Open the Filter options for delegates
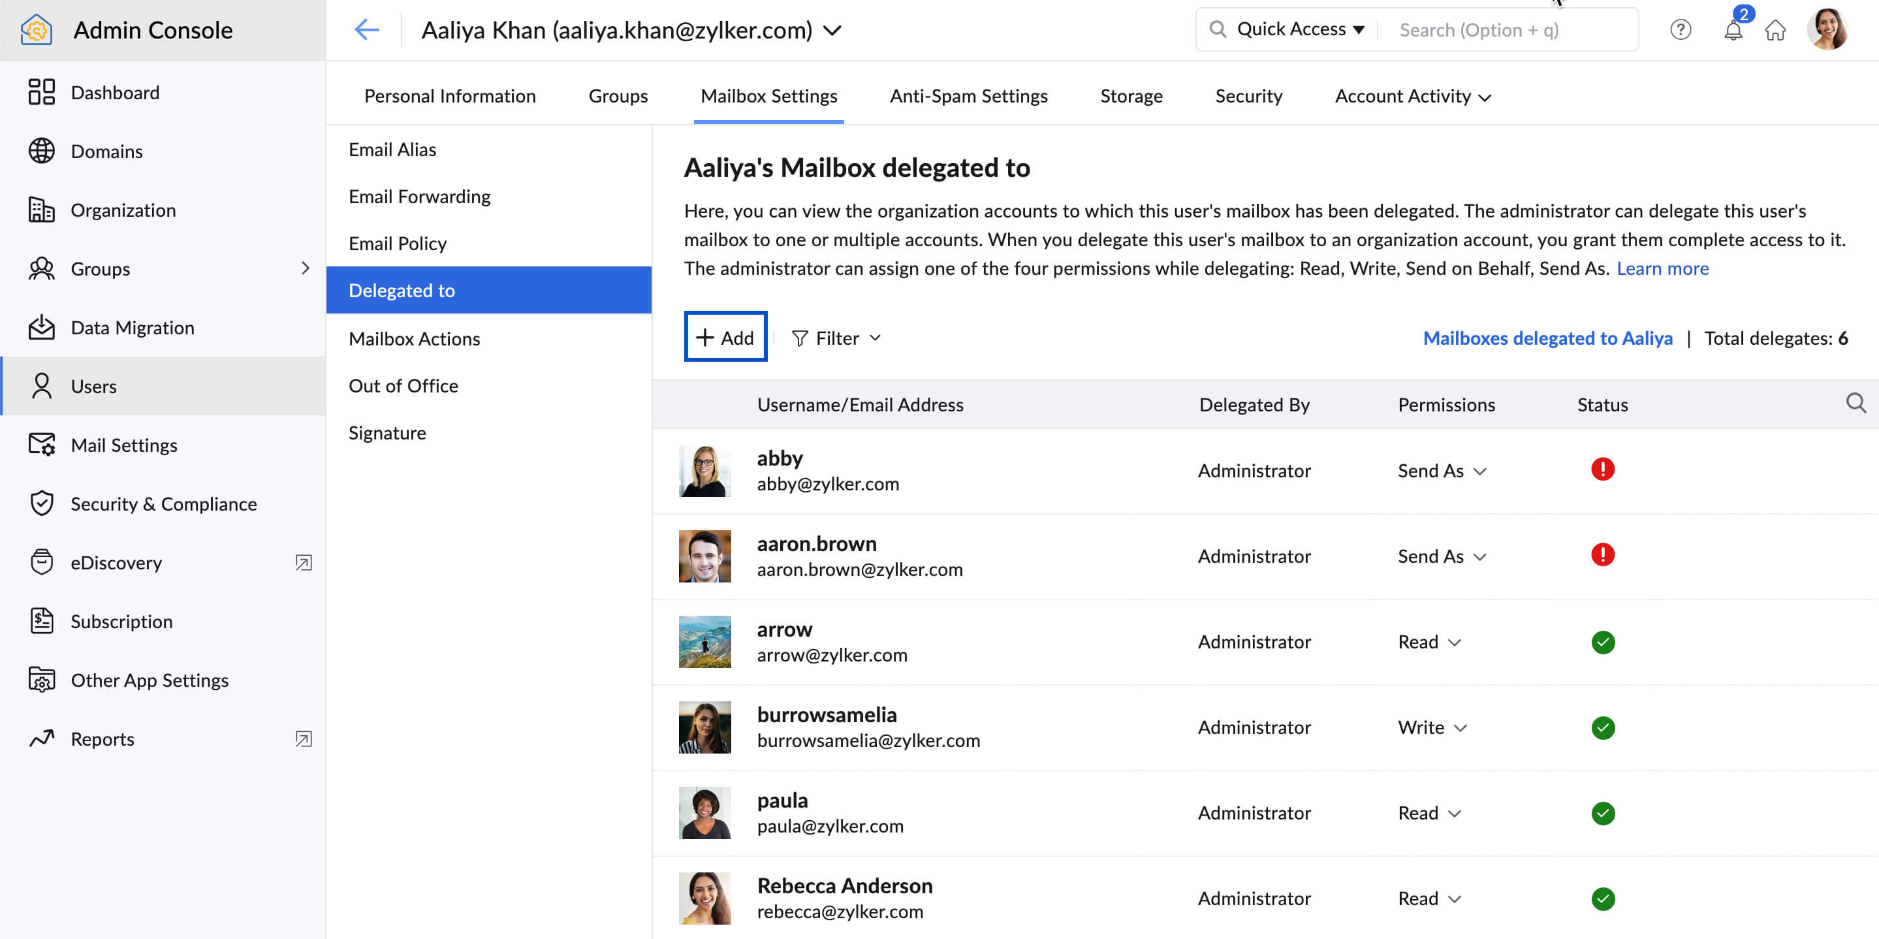This screenshot has height=939, width=1879. click(x=836, y=338)
